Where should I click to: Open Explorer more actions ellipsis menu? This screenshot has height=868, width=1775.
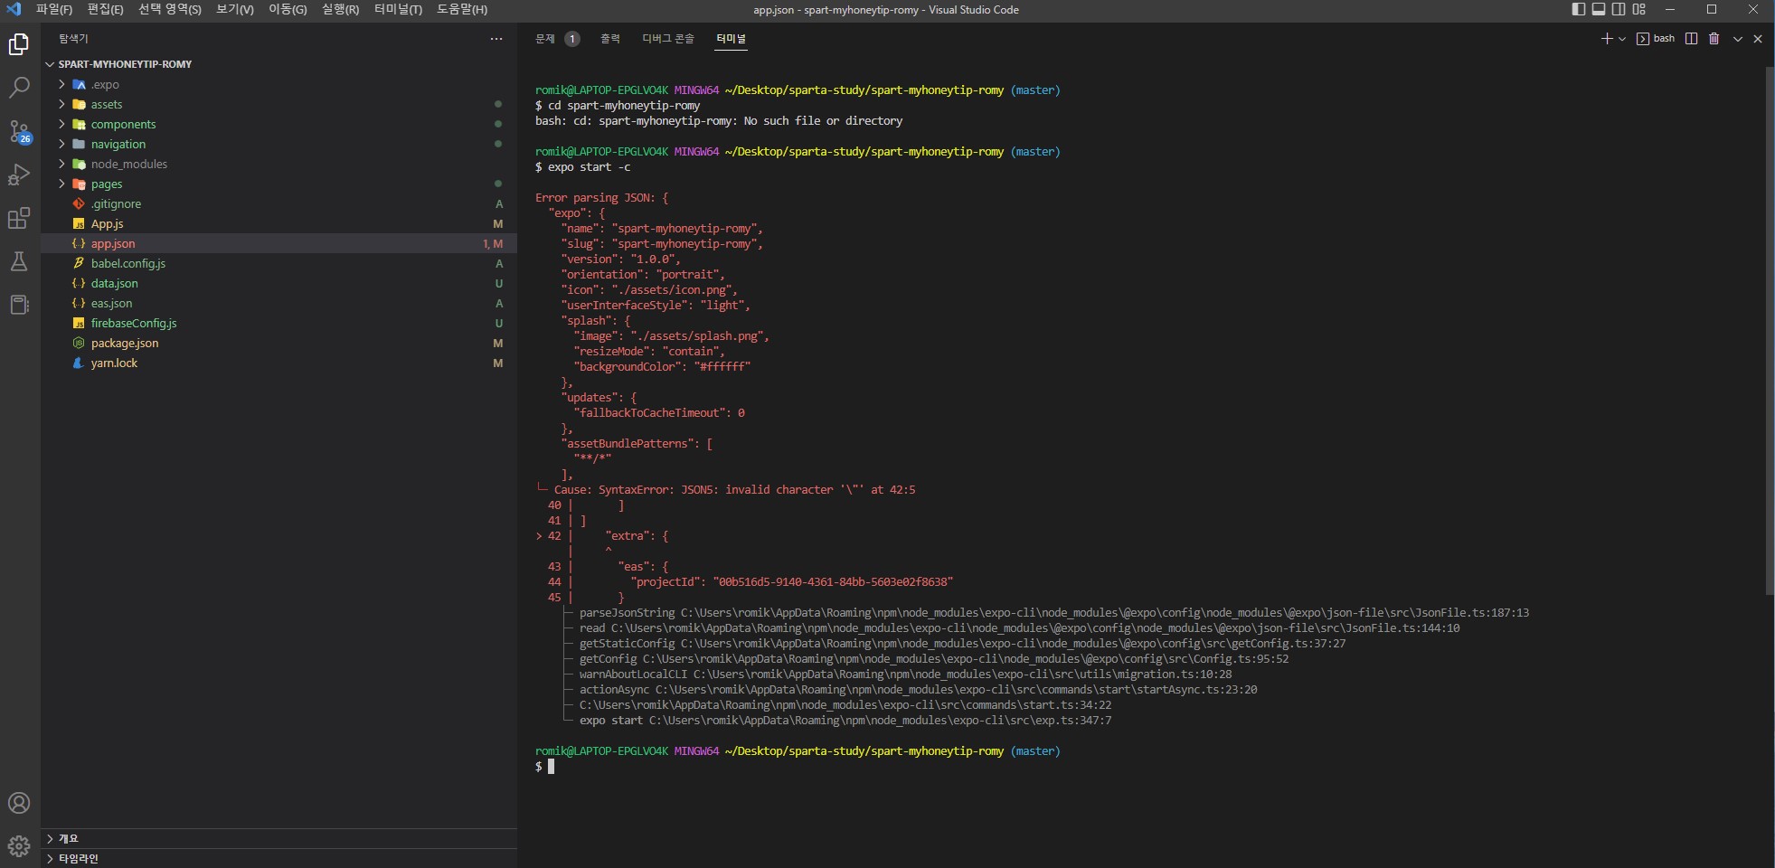(x=496, y=39)
